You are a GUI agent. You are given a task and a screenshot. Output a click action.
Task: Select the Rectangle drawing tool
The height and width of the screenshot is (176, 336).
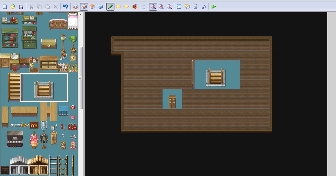(118, 7)
